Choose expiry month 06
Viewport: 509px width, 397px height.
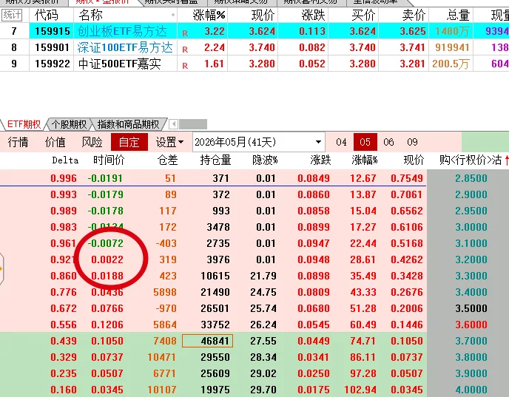point(388,142)
